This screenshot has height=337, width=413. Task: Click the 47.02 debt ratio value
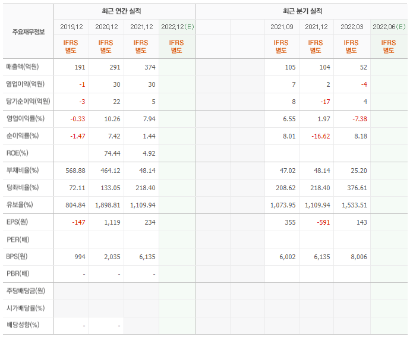pos(288,171)
